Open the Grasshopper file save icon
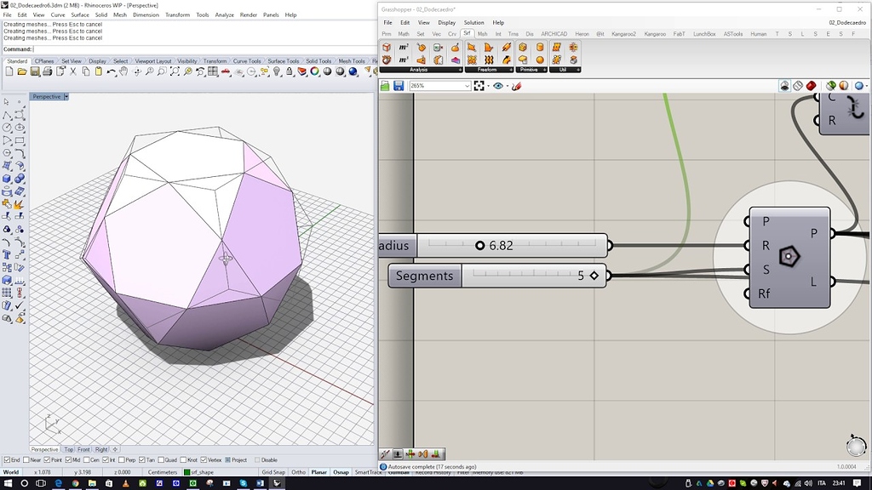The width and height of the screenshot is (872, 490). point(399,85)
